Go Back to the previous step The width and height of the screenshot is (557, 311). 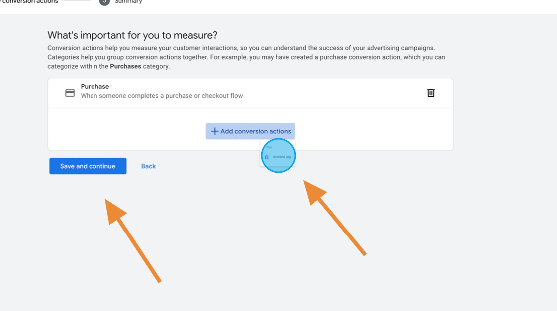pyautogui.click(x=148, y=166)
